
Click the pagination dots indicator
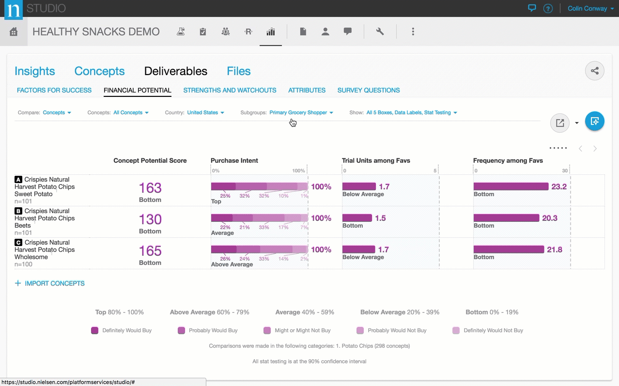558,148
